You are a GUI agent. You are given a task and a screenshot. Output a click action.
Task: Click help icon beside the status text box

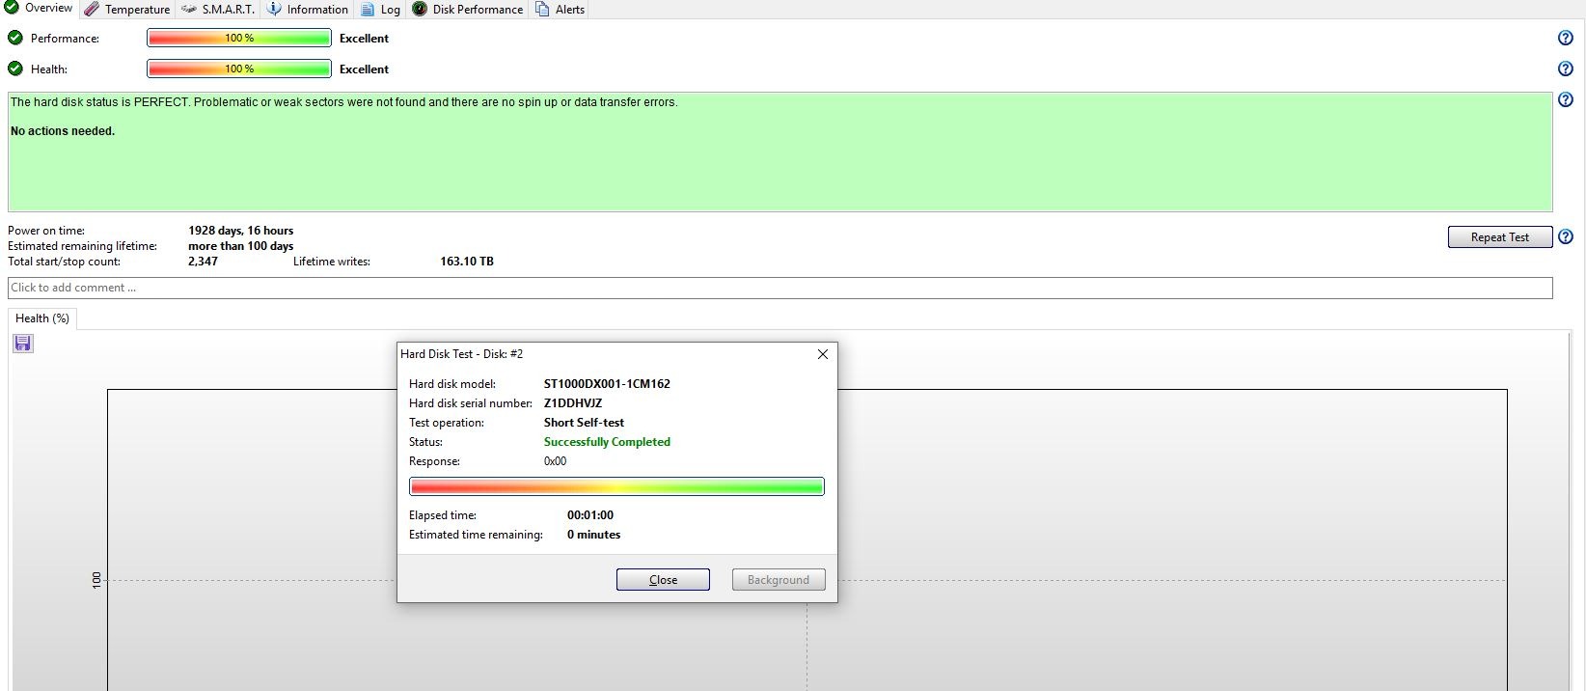pos(1566,100)
